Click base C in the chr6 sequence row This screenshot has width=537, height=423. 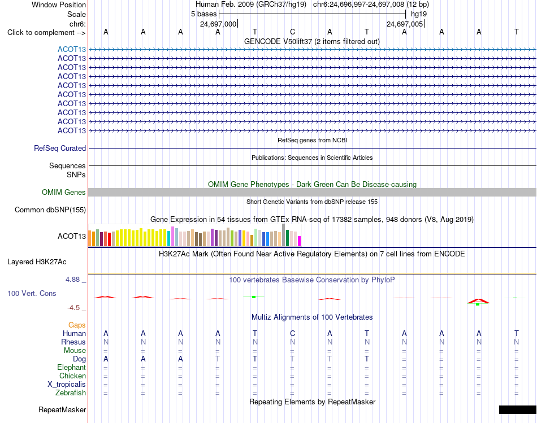292,32
